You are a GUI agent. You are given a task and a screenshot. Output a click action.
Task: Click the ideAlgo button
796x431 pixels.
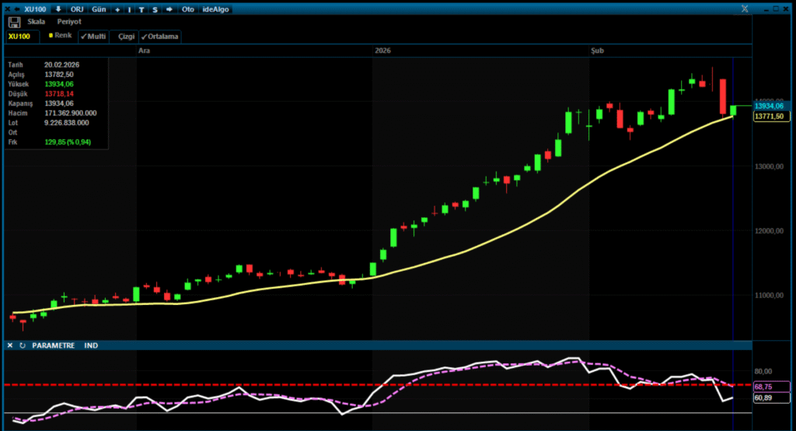click(x=216, y=9)
